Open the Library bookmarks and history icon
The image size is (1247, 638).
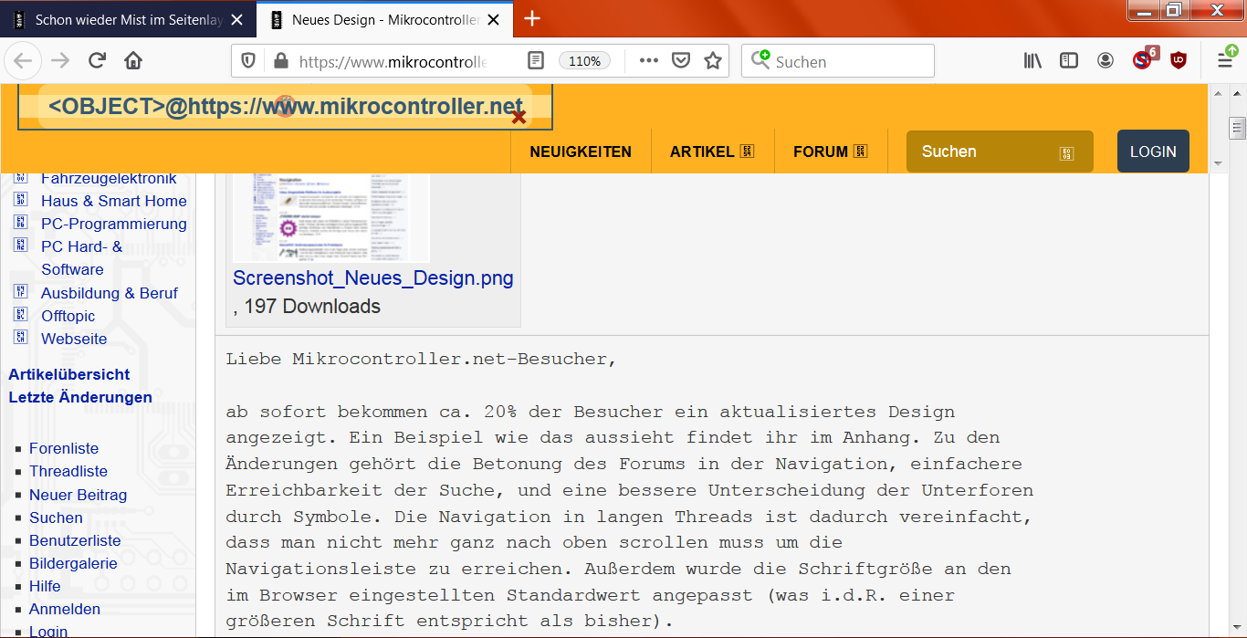1032,61
